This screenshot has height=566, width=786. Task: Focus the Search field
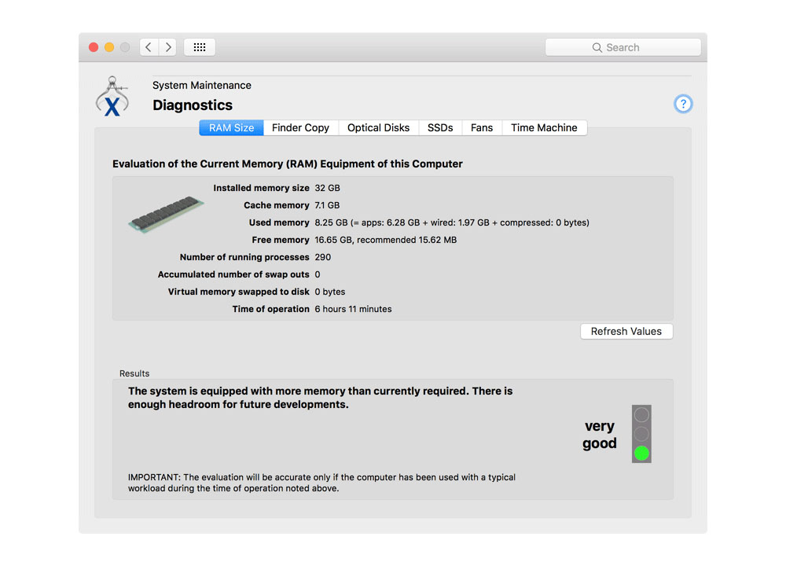[623, 47]
